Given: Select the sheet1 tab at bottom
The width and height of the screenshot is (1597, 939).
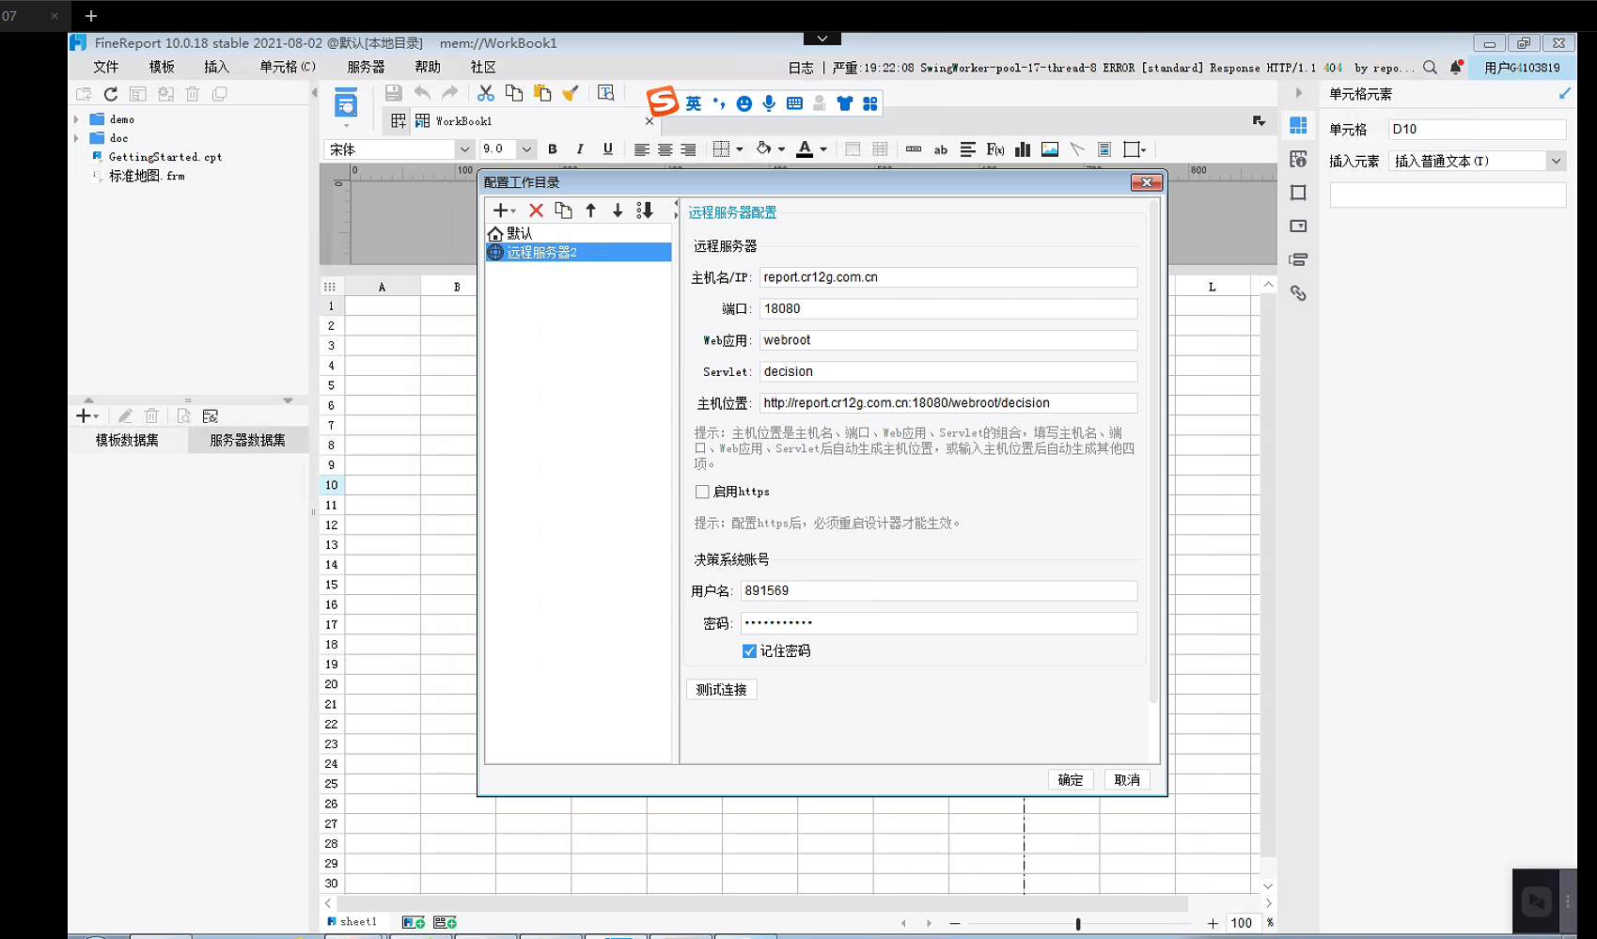Looking at the screenshot, I should point(352,922).
